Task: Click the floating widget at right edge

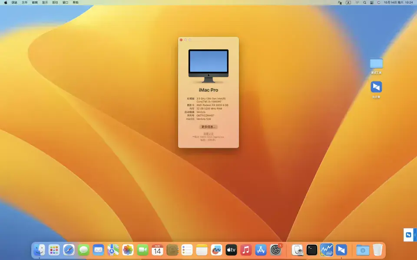Action: coord(410,235)
